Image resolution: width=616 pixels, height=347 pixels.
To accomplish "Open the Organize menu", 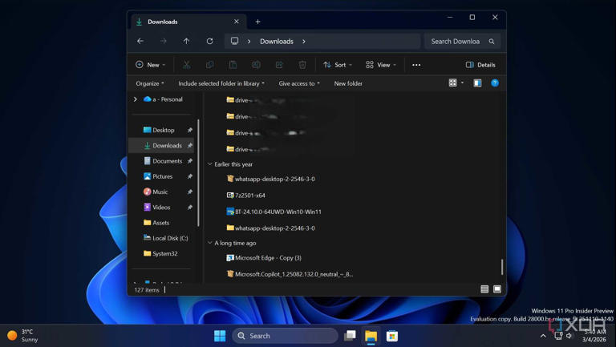I will pos(150,83).
